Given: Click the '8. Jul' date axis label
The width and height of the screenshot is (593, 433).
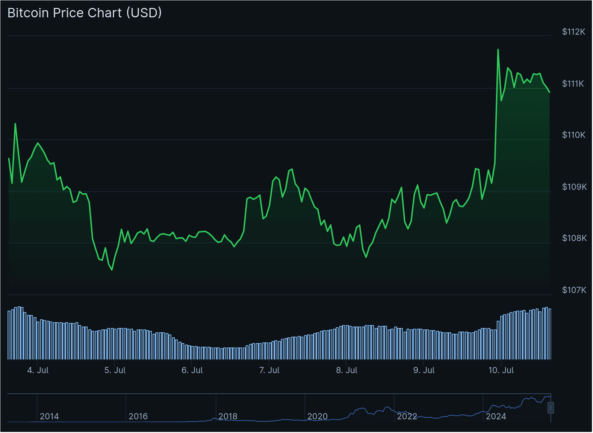Looking at the screenshot, I should click(347, 370).
